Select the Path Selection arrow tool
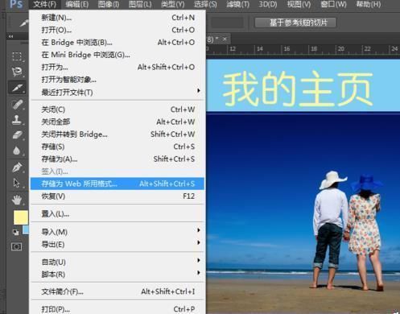Screen dimensions: 400x314 [17, 183]
